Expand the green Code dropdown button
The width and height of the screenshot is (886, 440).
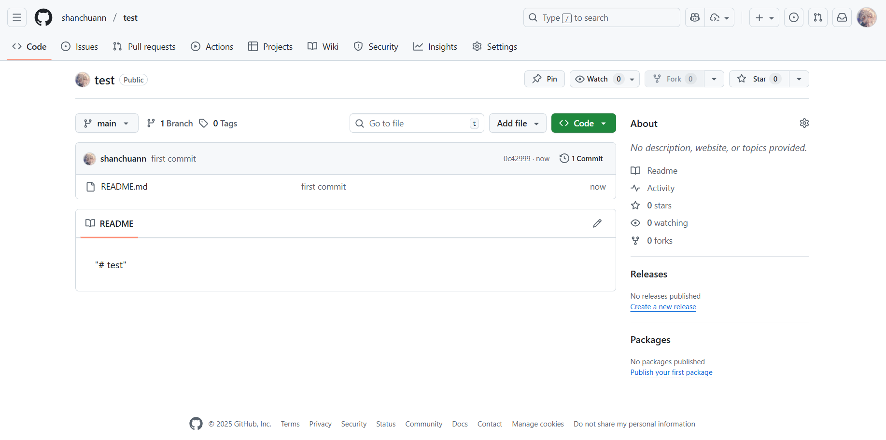583,124
